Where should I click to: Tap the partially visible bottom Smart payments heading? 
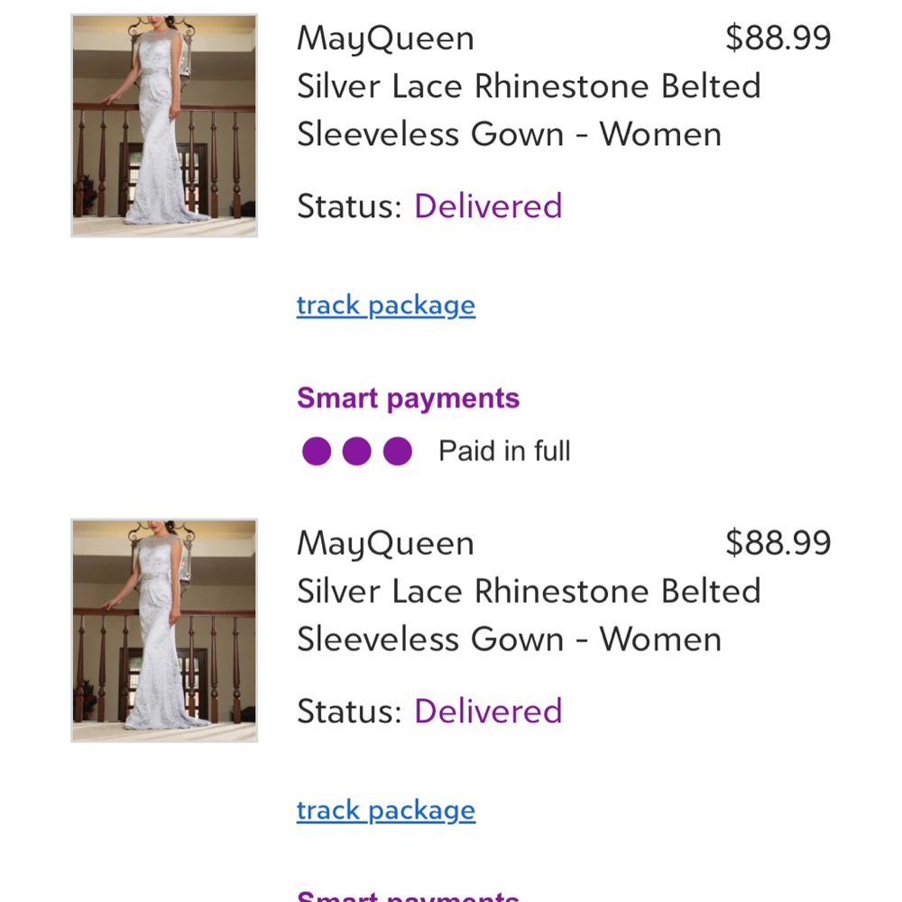408,895
